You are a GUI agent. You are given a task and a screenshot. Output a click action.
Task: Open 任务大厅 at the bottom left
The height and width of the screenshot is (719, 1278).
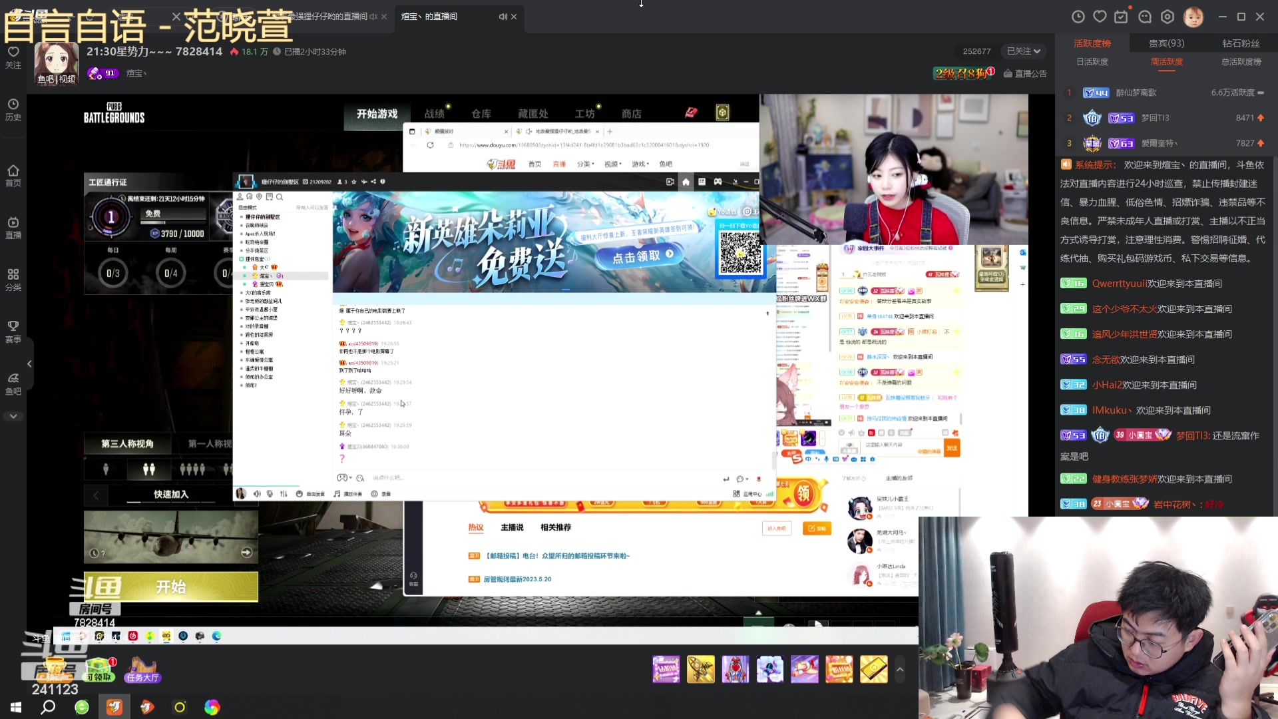coord(142,677)
